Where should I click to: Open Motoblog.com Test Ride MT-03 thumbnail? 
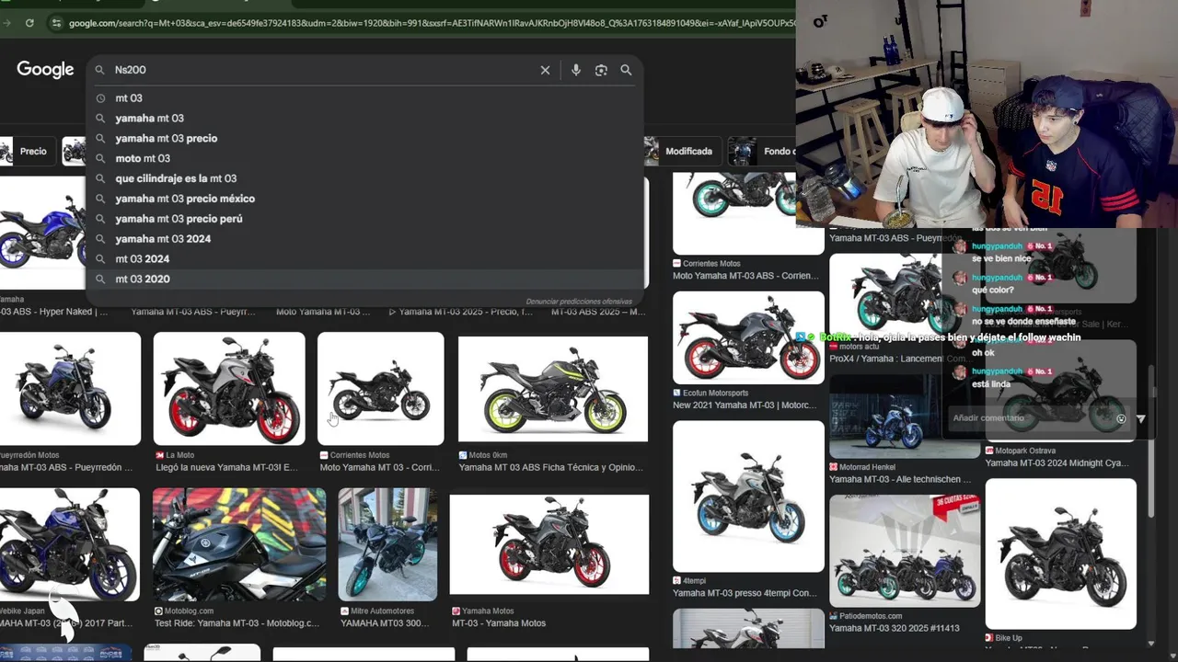[x=239, y=544]
